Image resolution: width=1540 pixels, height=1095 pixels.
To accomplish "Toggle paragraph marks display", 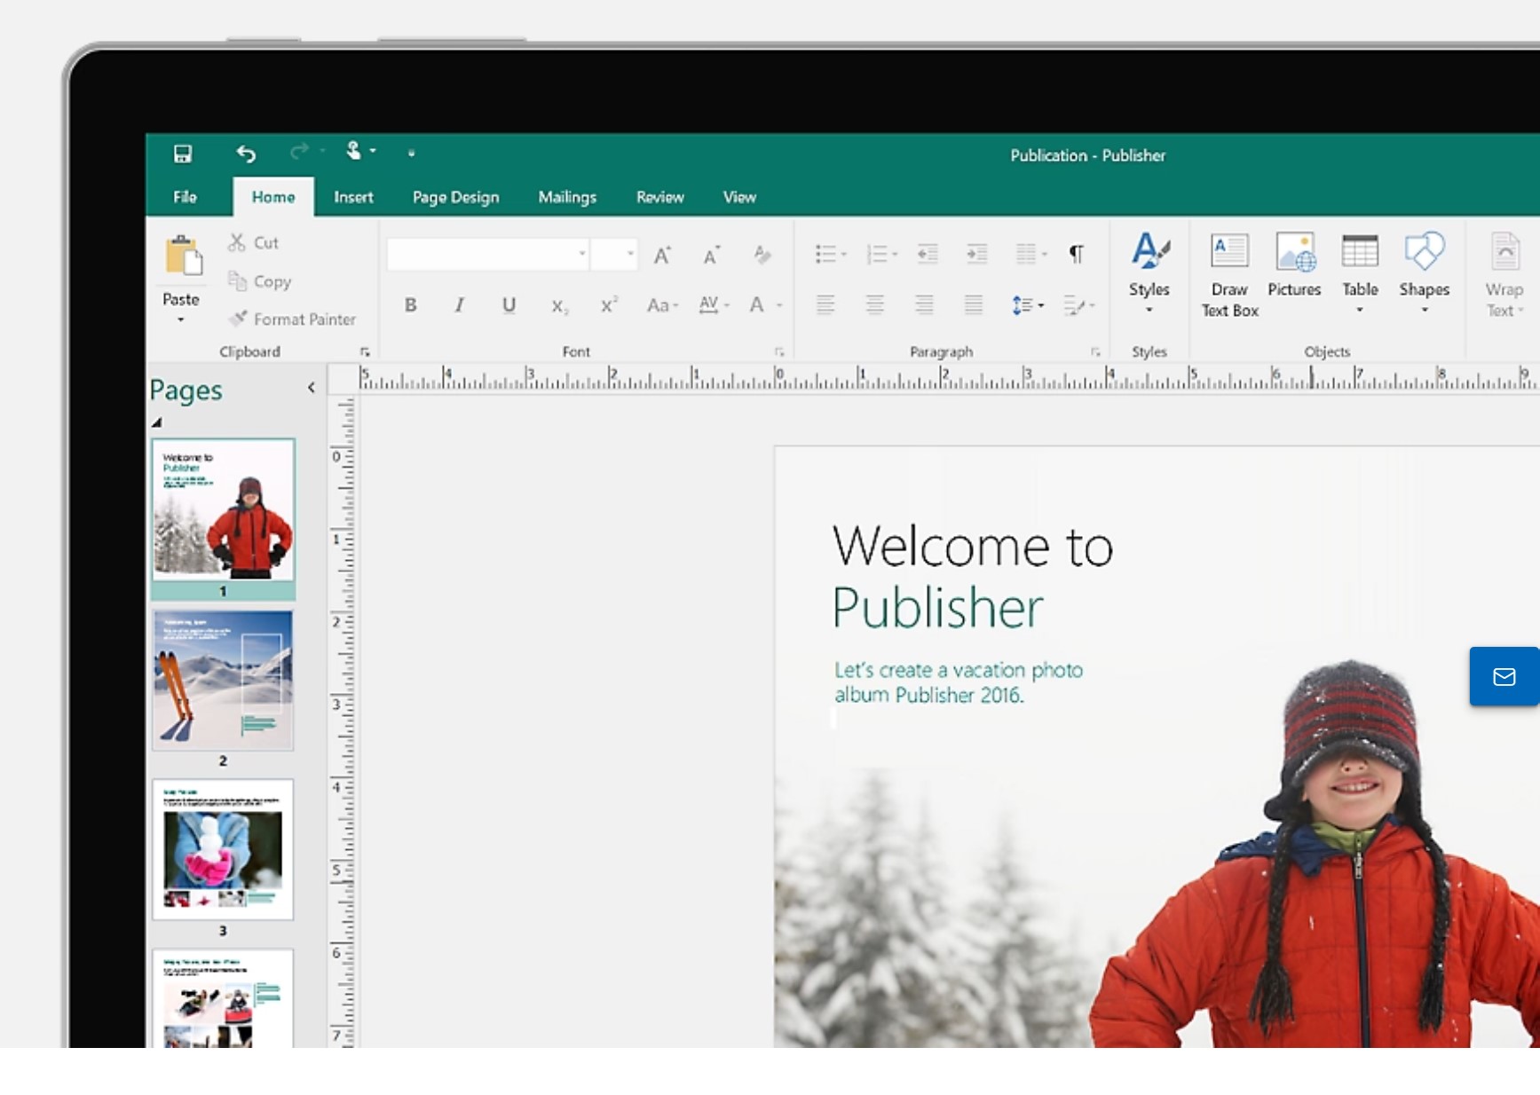I will 1077,254.
